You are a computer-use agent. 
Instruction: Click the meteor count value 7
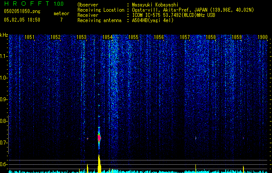[x=61, y=20]
